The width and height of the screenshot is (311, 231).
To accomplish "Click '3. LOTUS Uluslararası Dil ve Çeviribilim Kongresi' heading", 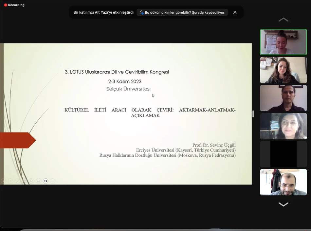I will pos(117,72).
